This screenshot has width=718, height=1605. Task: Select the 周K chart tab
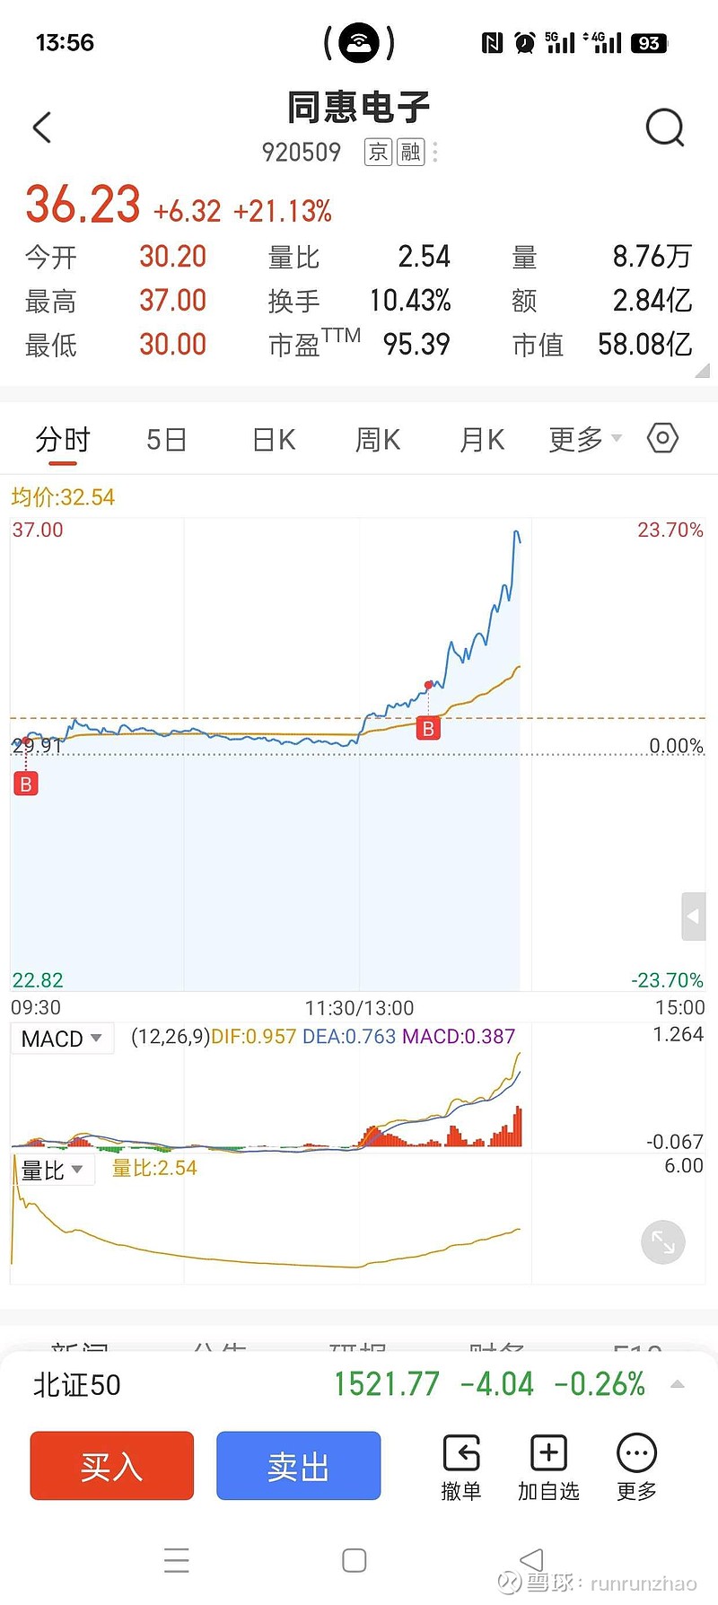(378, 439)
